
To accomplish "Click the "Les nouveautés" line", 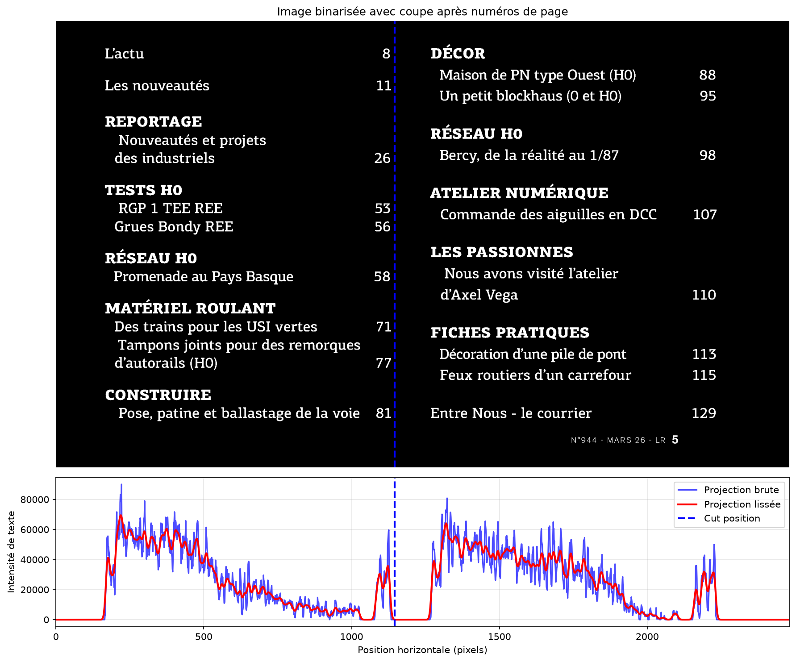I will pos(157,85).
